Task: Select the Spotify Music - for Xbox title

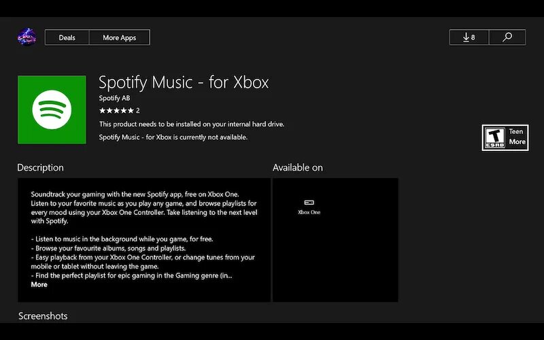Action: 184,83
